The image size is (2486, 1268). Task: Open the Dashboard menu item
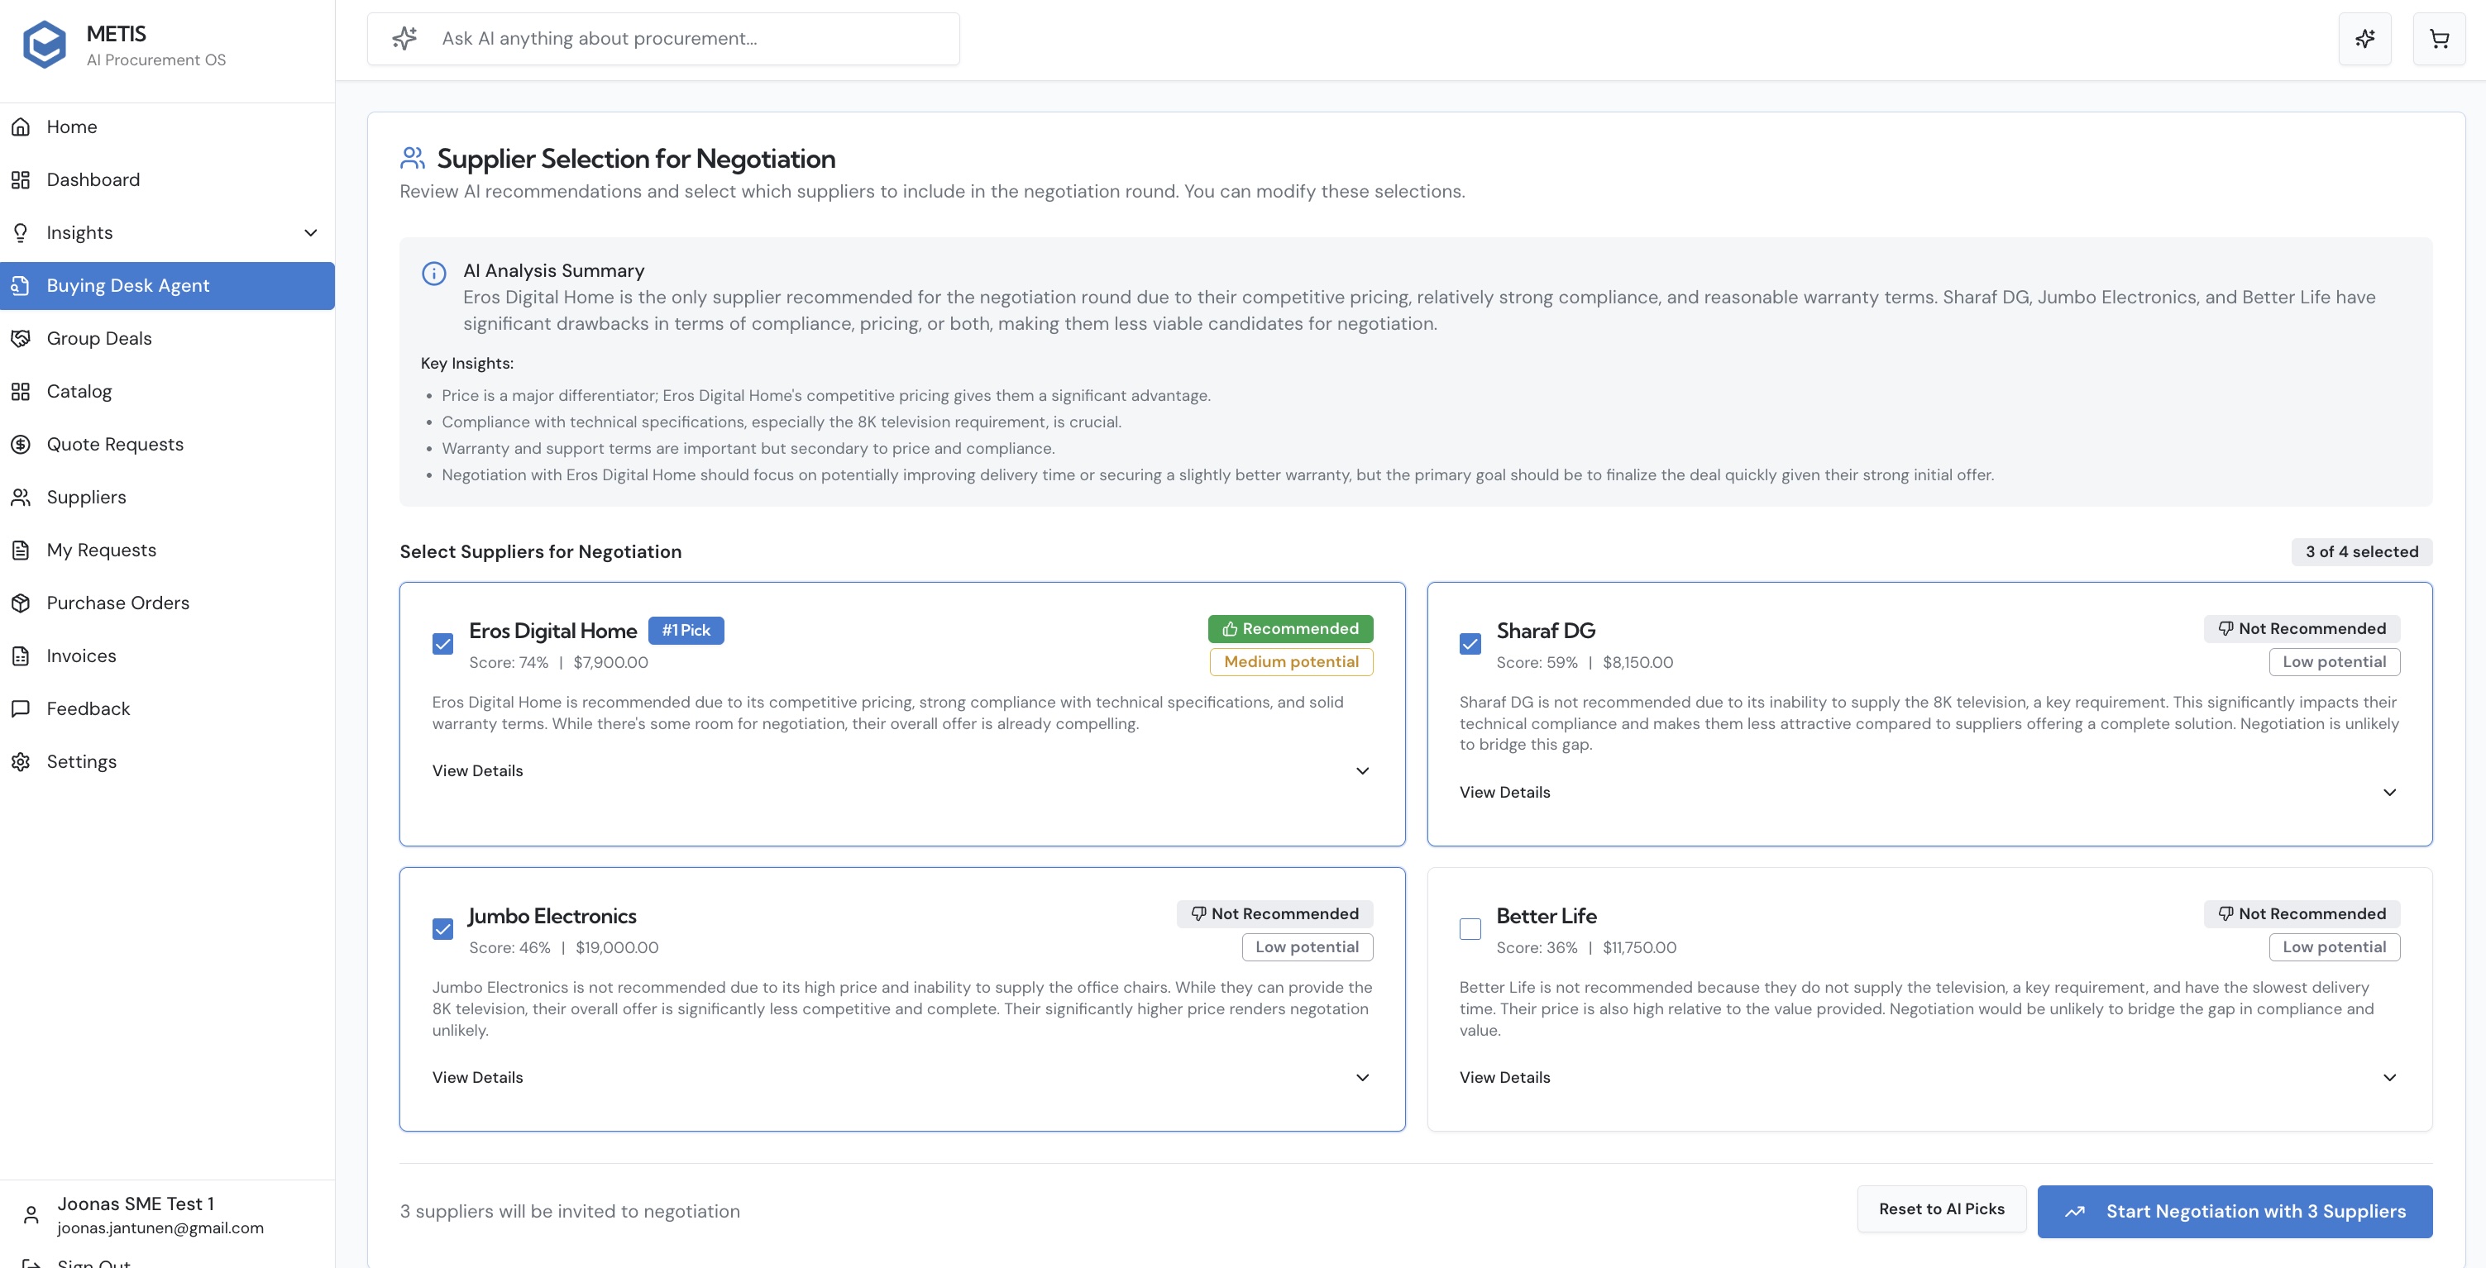[167, 180]
